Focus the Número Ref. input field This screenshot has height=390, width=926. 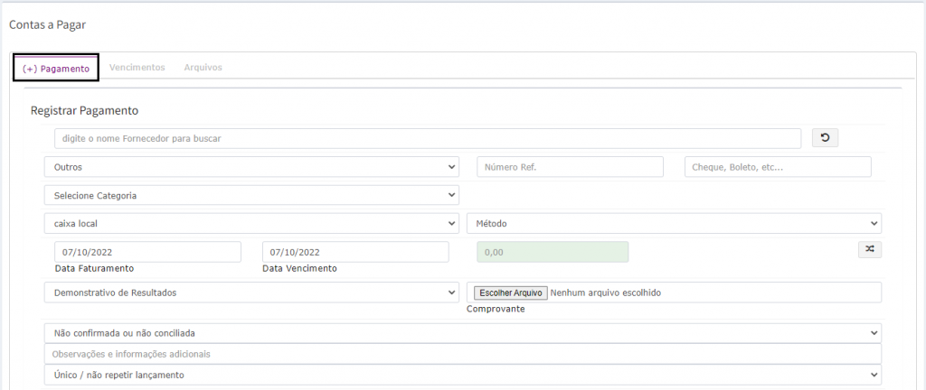[570, 167]
